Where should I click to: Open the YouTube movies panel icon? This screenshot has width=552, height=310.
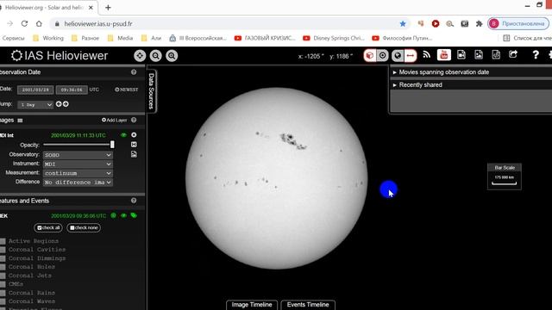(444, 55)
